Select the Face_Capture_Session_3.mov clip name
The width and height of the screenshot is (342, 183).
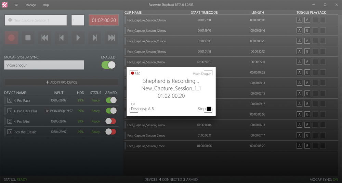(x=146, y=125)
